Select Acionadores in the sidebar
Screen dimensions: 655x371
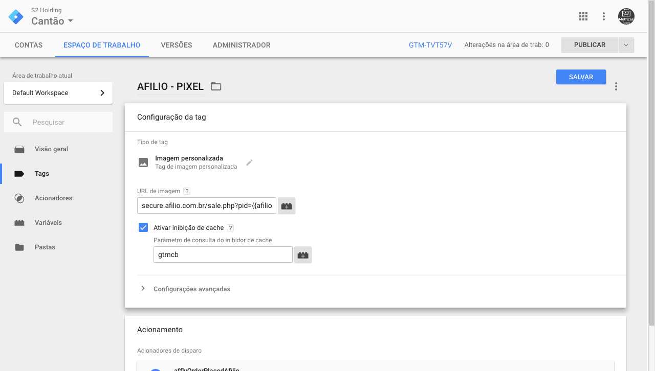tap(53, 198)
